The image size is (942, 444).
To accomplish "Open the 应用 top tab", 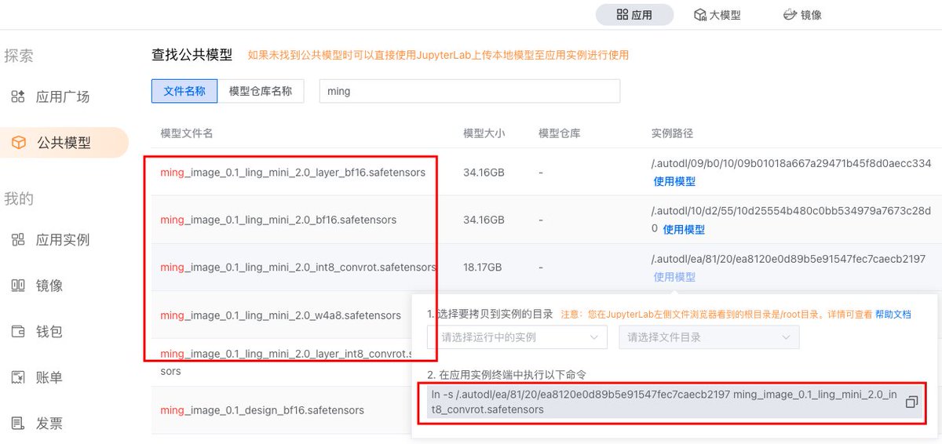I will [x=634, y=15].
